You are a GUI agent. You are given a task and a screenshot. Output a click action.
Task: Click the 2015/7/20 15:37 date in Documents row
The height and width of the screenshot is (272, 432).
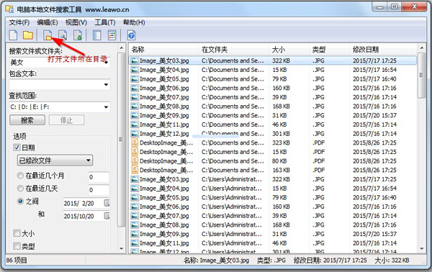tap(374, 115)
